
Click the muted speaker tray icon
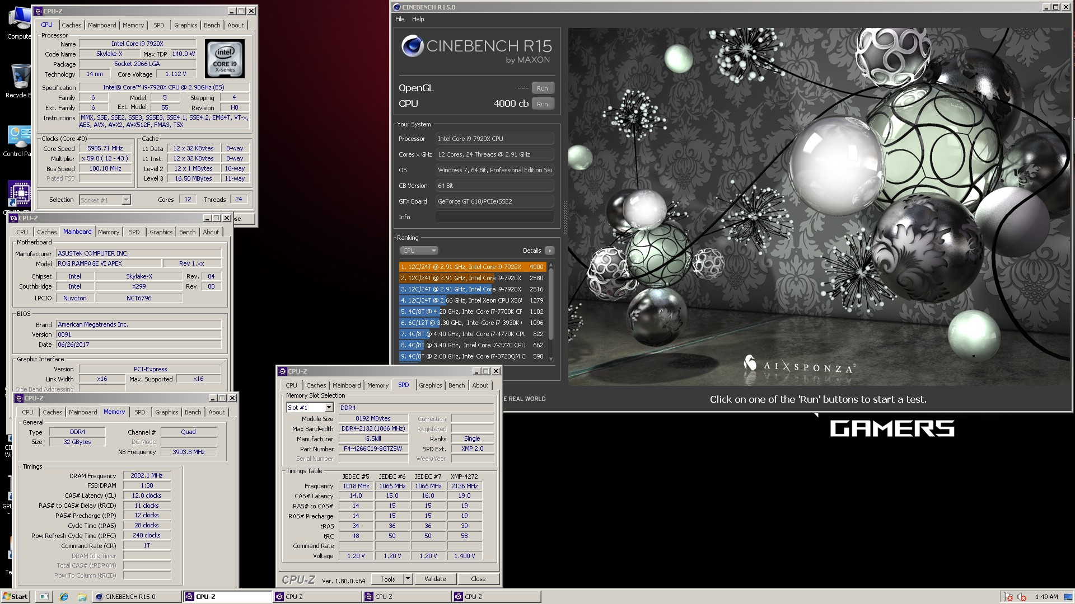coord(1022,597)
